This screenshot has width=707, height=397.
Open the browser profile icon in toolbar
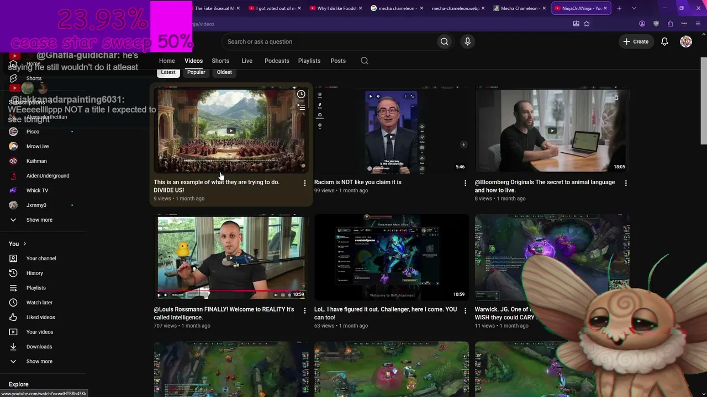click(642, 24)
